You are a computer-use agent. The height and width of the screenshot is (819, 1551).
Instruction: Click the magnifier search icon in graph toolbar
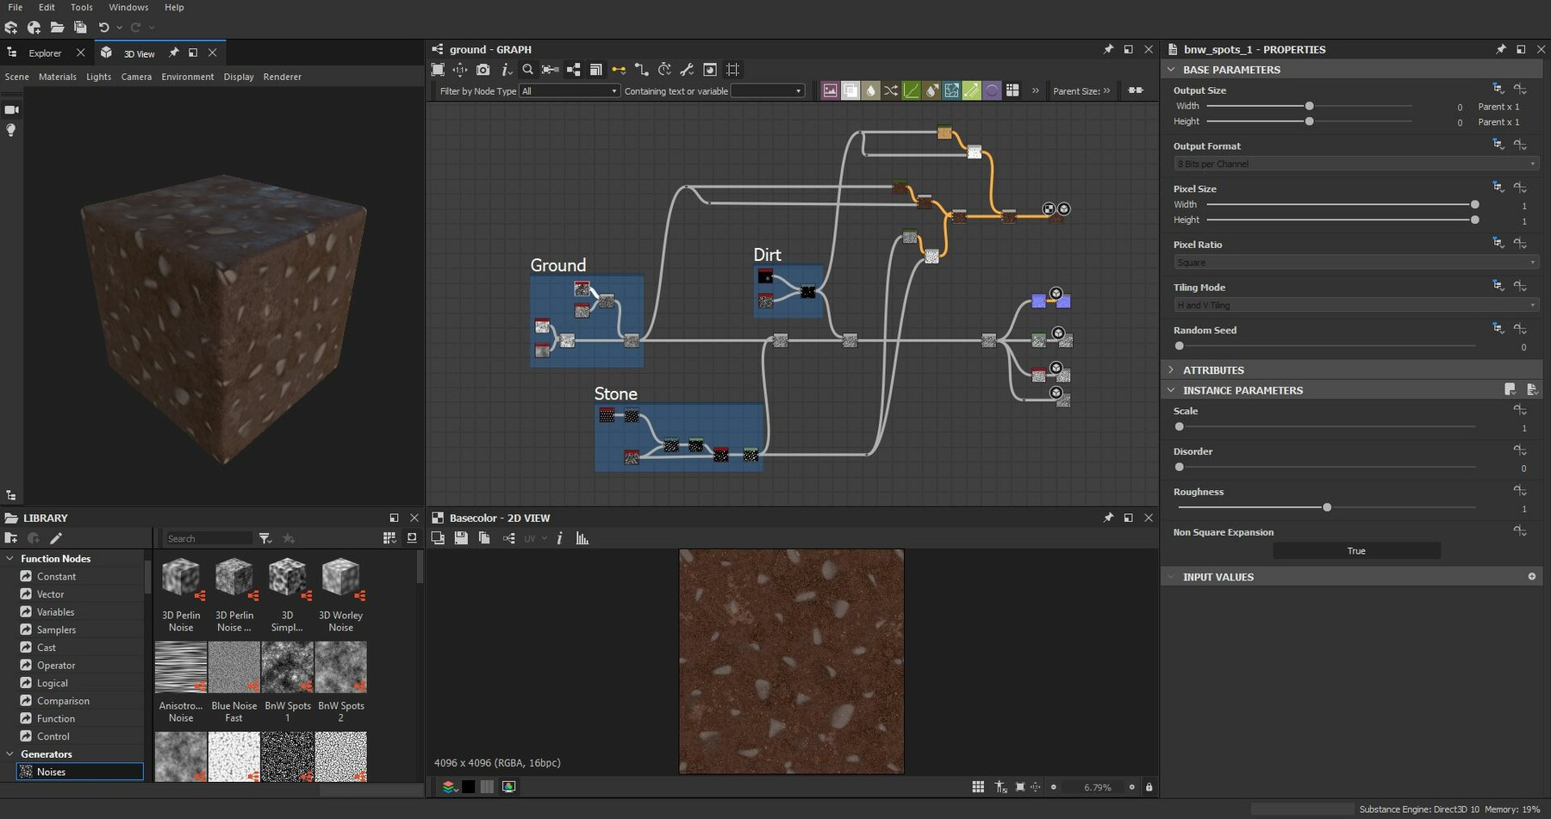pos(527,70)
